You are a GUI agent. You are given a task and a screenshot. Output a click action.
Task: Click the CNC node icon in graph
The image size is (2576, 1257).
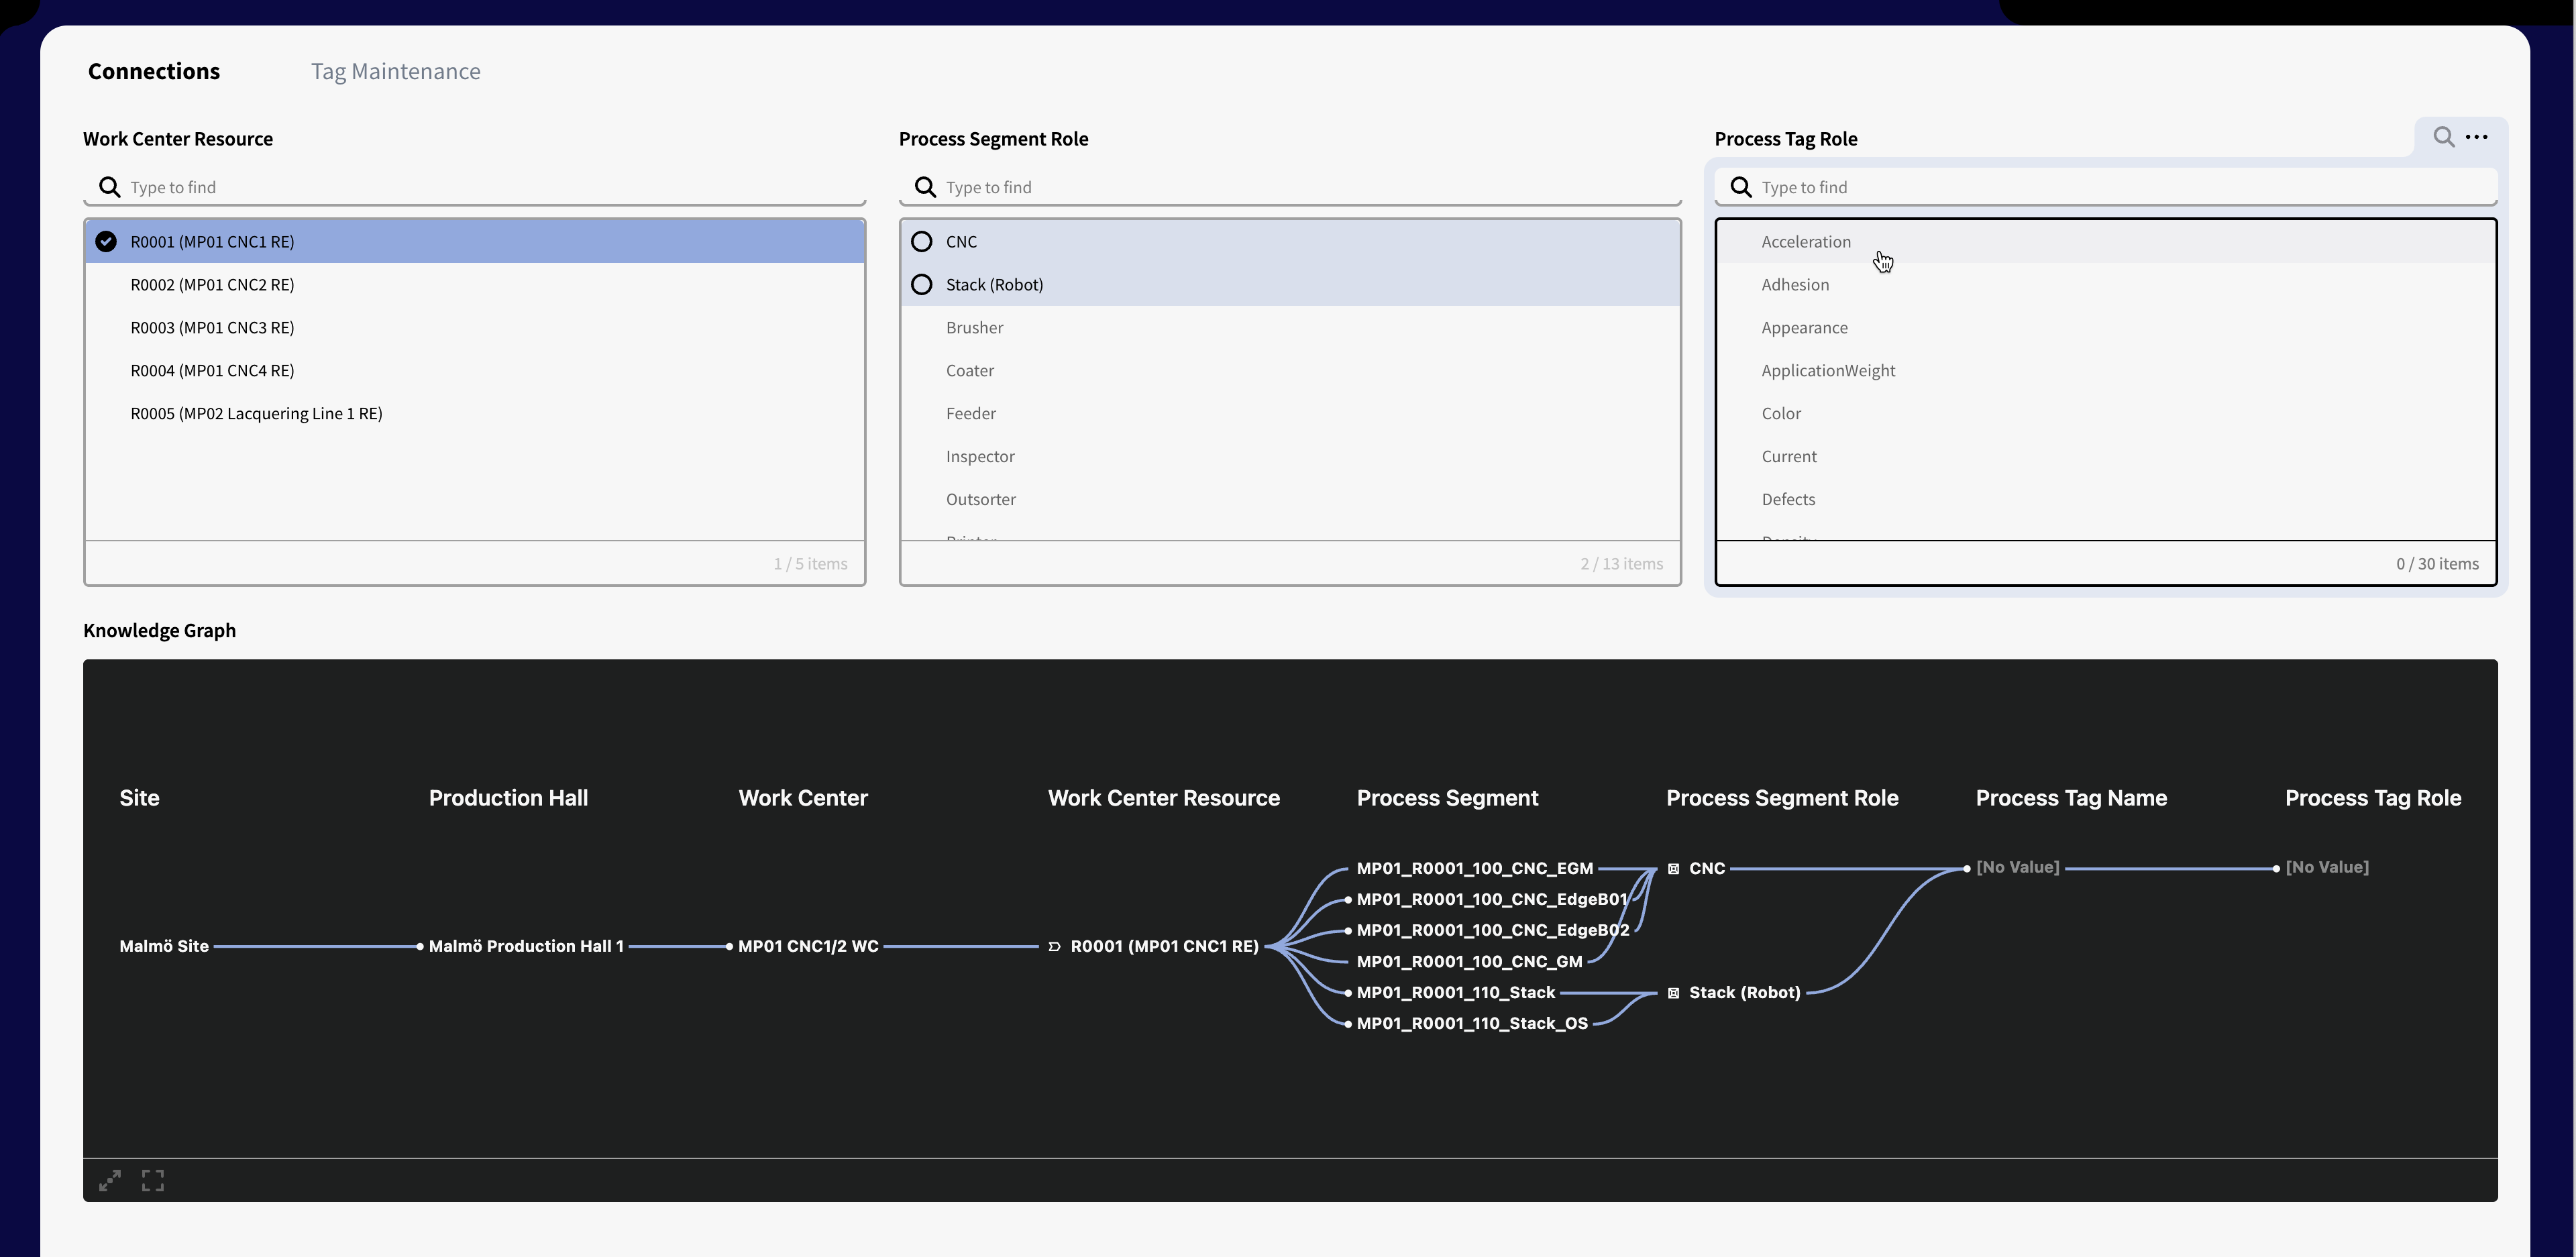(x=1673, y=869)
